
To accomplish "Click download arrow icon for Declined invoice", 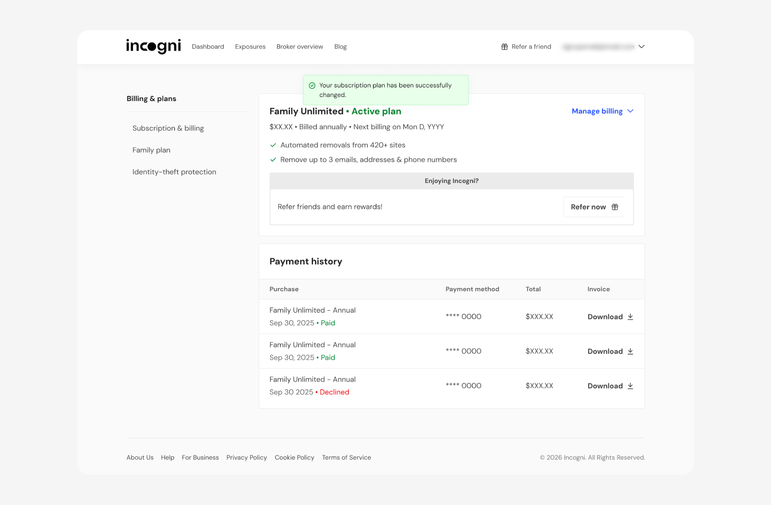I will coord(630,386).
